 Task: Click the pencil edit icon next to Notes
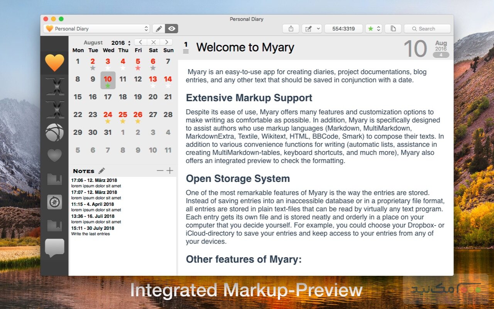[101, 170]
